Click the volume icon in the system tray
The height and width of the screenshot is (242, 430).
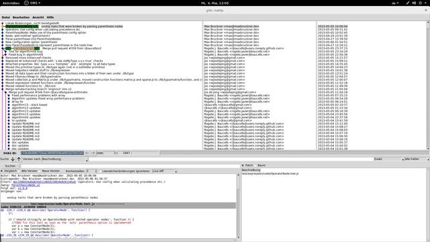[414, 3]
